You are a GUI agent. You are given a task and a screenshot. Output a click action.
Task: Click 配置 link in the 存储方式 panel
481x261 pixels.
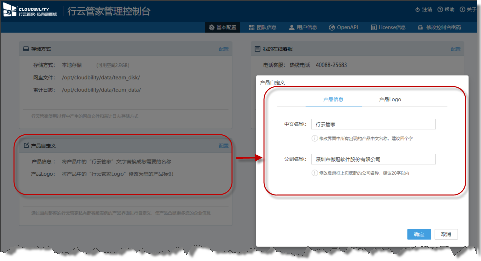click(x=223, y=49)
